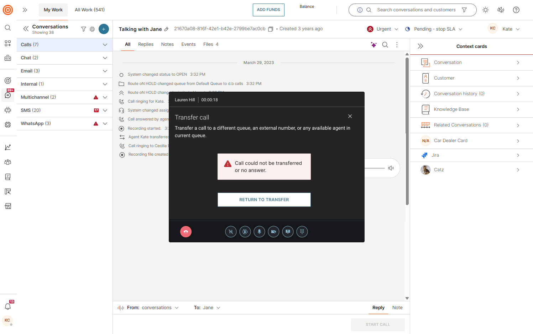Viewport: 533px width, 334px height.
Task: Toggle the search filter funnel icon
Action: click(464, 10)
